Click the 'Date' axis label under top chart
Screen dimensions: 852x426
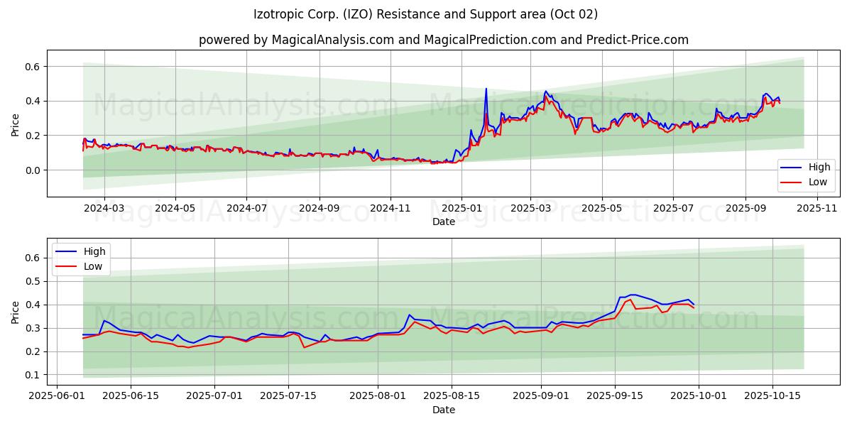444,222
